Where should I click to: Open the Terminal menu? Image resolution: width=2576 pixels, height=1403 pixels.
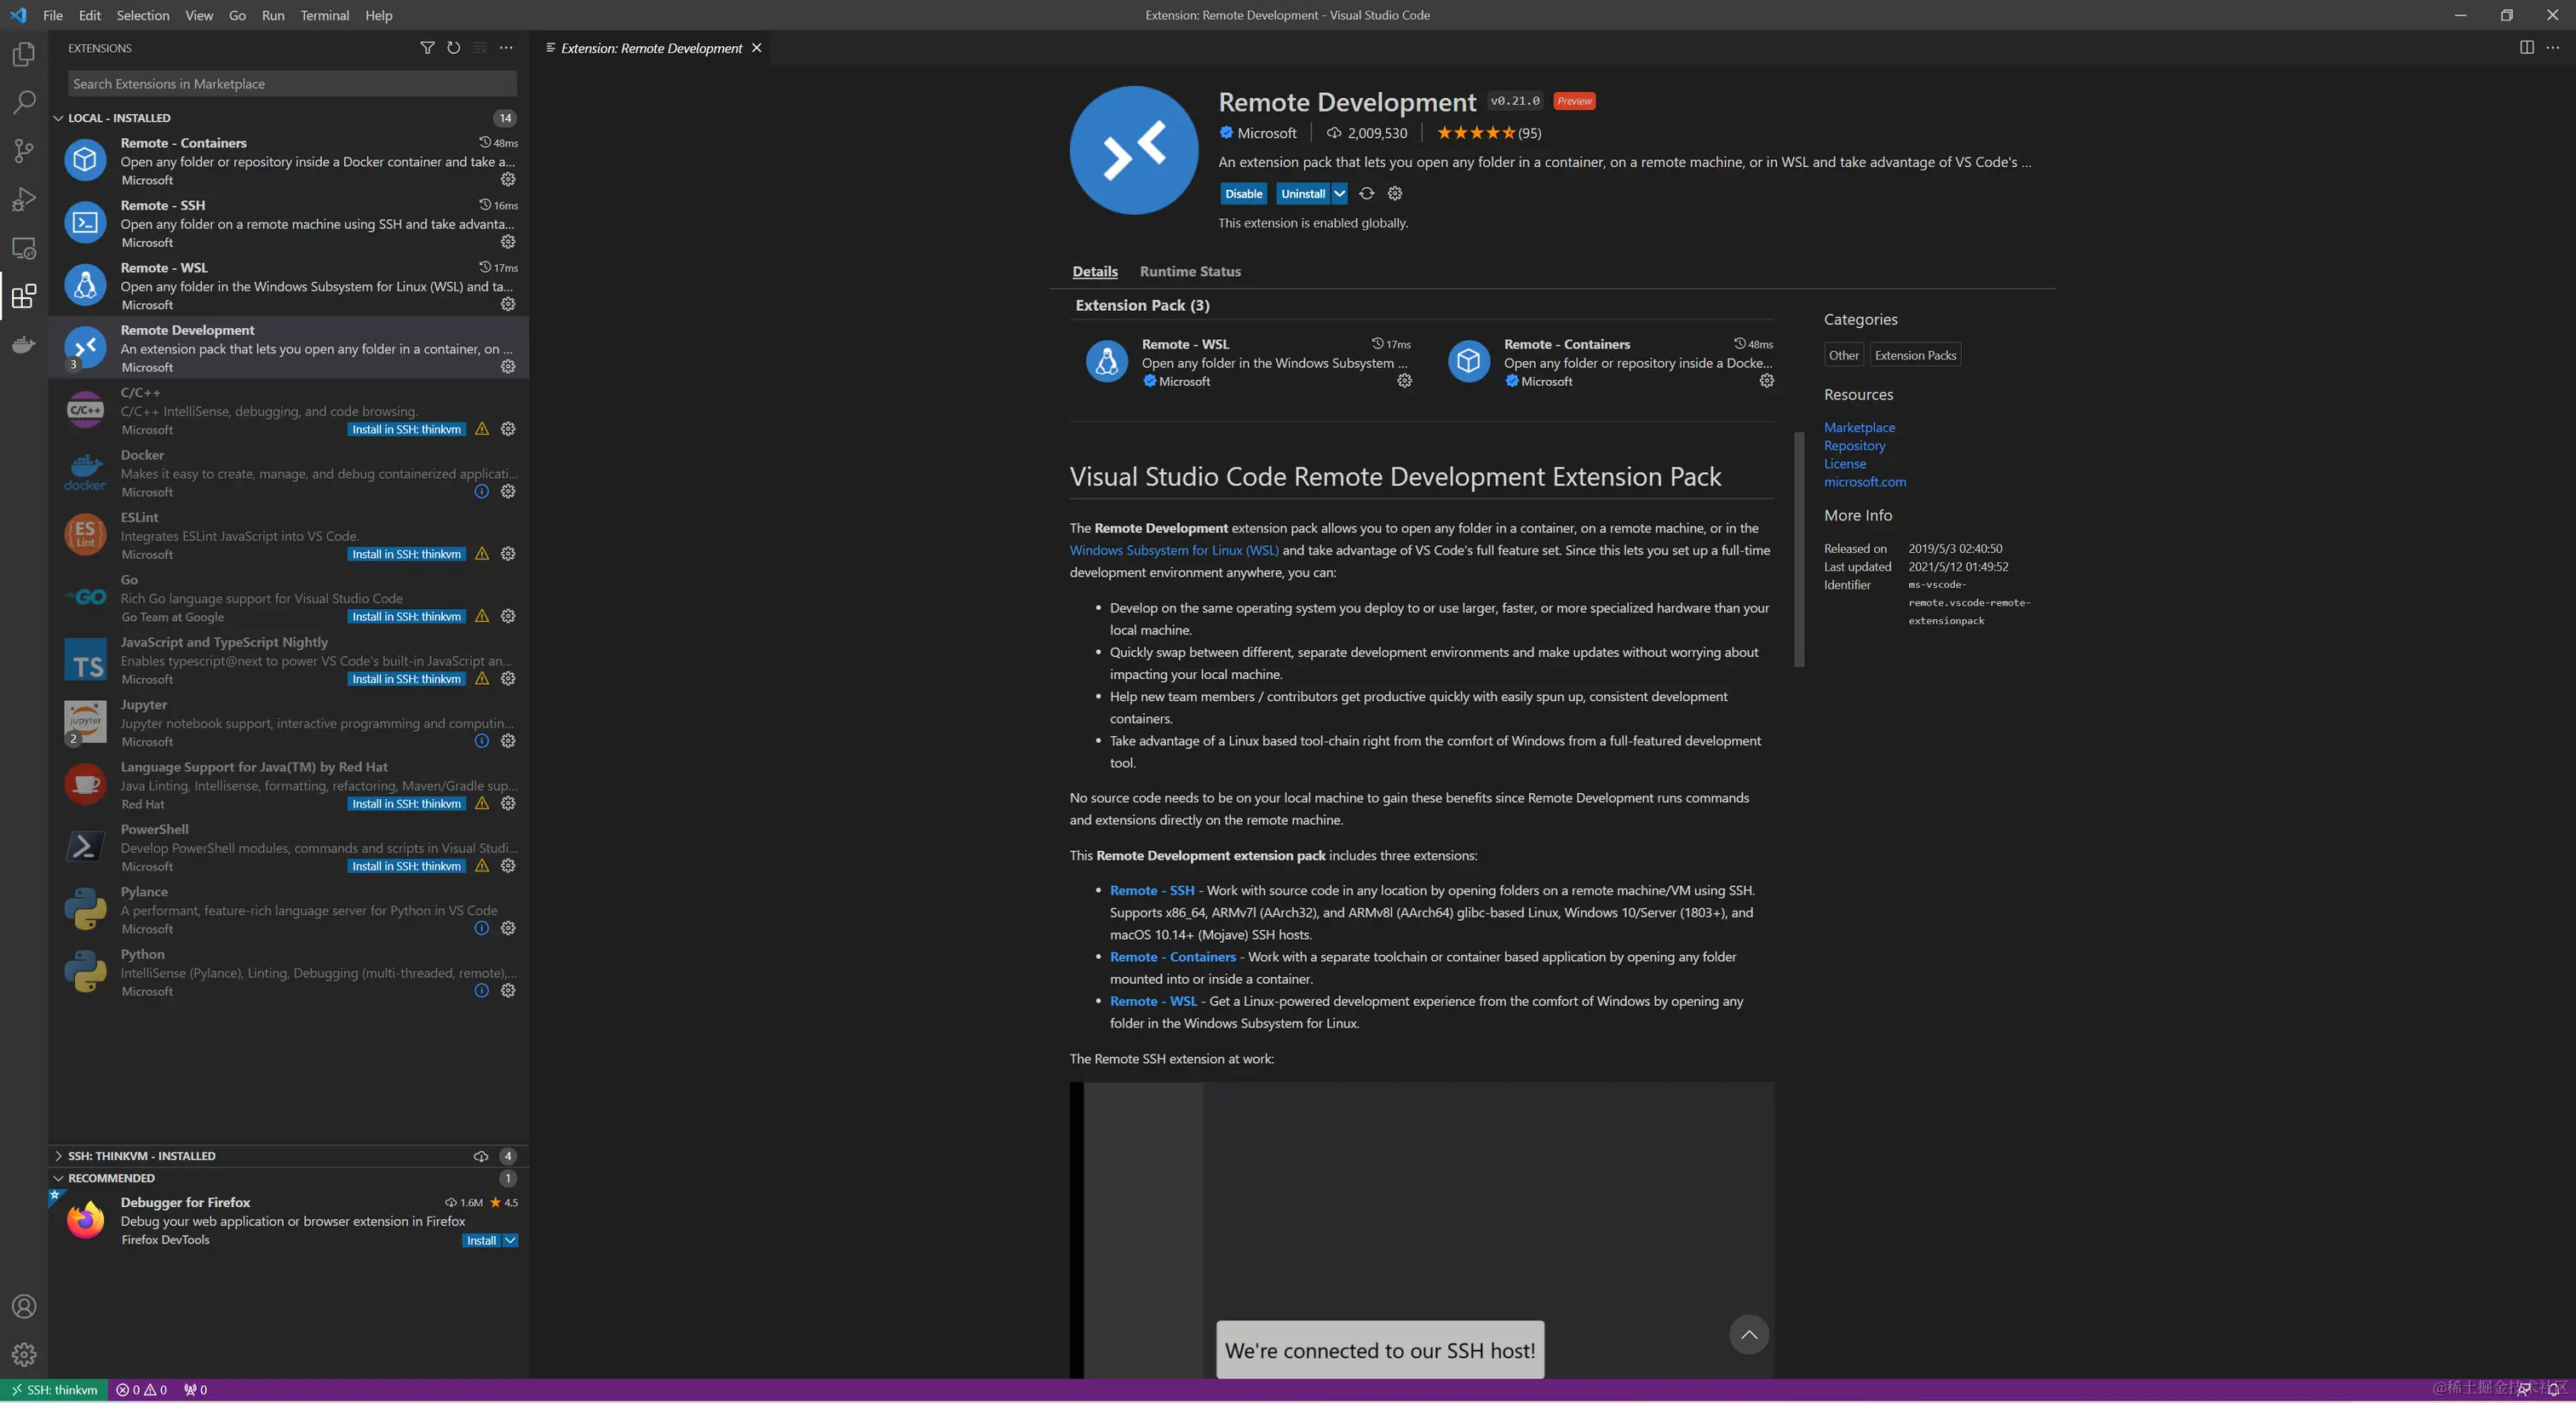pyautogui.click(x=324, y=15)
